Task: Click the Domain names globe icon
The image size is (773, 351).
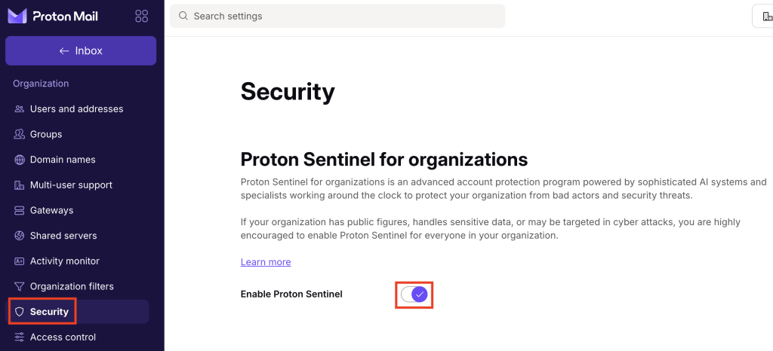Action: [x=20, y=160]
